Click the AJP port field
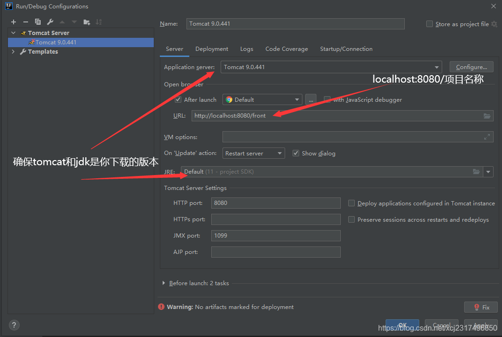This screenshot has width=502, height=337. [276, 252]
